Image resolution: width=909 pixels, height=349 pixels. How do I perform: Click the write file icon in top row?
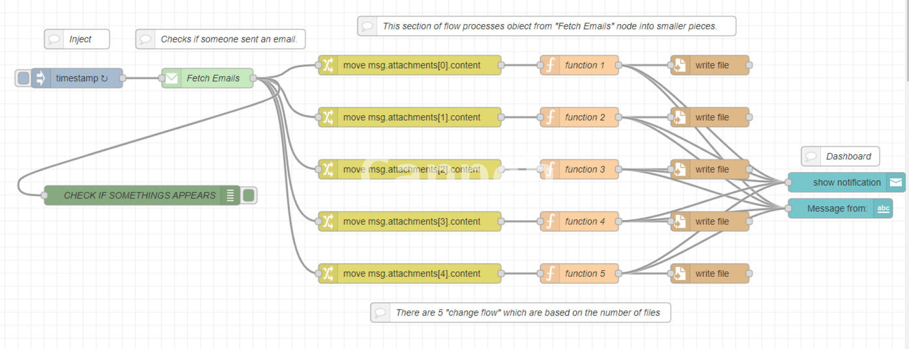click(680, 65)
